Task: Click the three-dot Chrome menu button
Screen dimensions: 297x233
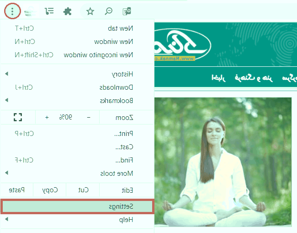Action: tap(12, 11)
